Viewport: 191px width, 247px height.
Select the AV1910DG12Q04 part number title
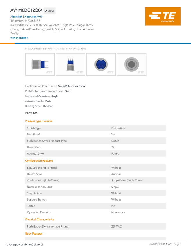click(26, 10)
